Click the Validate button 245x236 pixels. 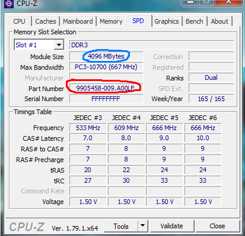point(171,226)
